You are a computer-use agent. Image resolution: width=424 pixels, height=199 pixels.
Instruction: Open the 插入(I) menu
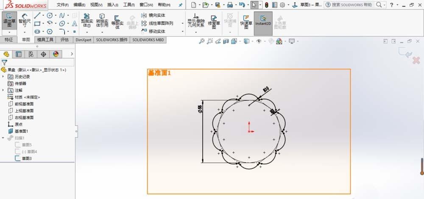coord(112,5)
